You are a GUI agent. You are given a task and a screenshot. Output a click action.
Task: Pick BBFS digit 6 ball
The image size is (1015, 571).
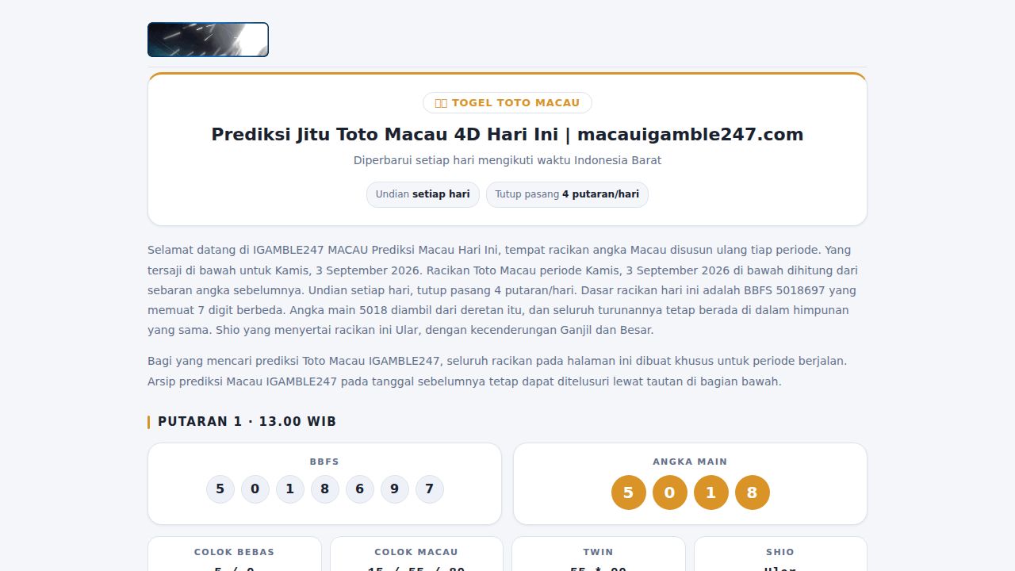360,489
